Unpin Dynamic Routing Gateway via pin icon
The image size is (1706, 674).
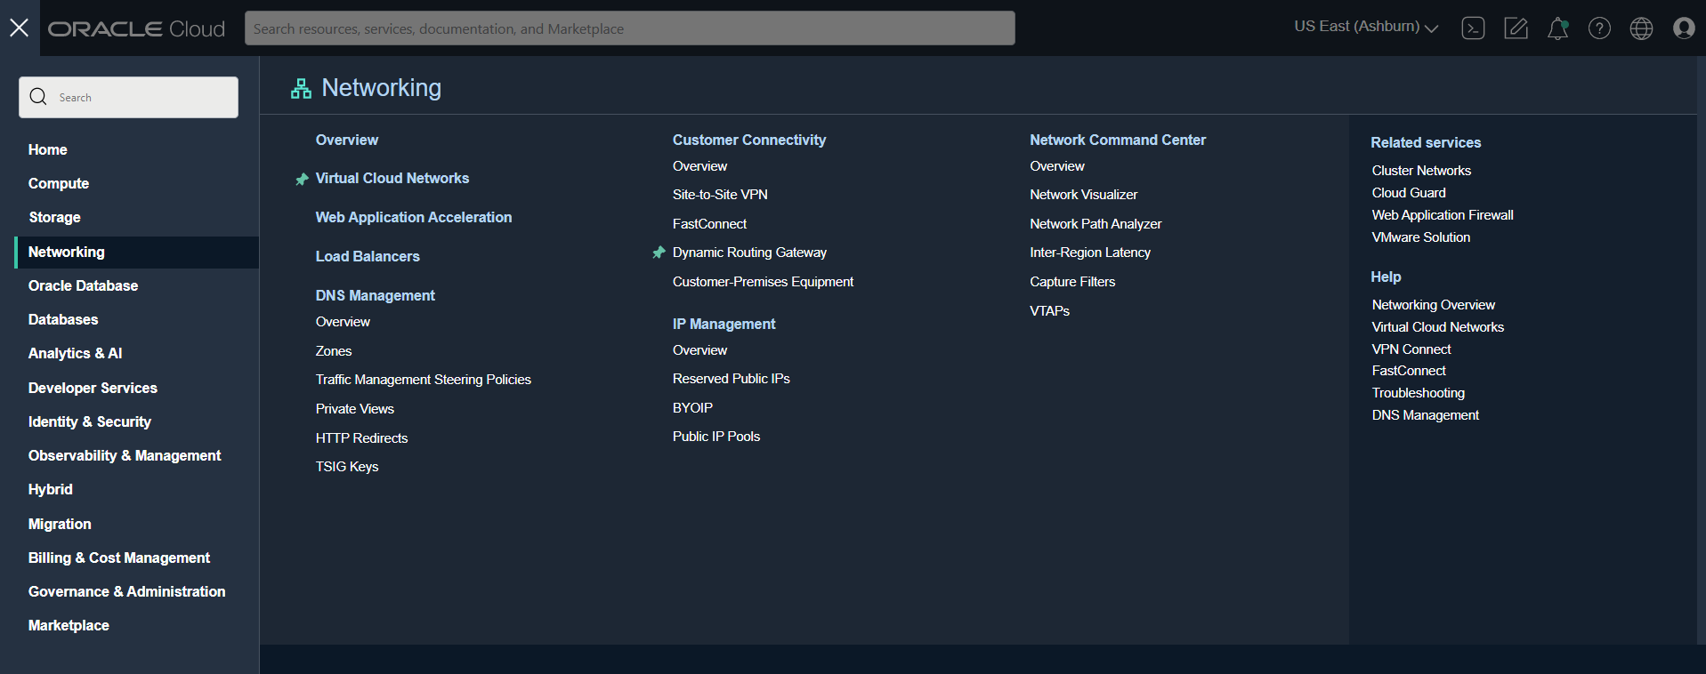[x=659, y=253]
